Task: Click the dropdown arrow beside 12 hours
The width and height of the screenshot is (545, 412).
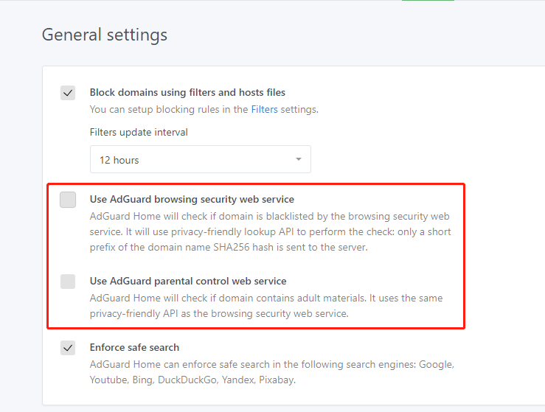Action: [x=298, y=159]
